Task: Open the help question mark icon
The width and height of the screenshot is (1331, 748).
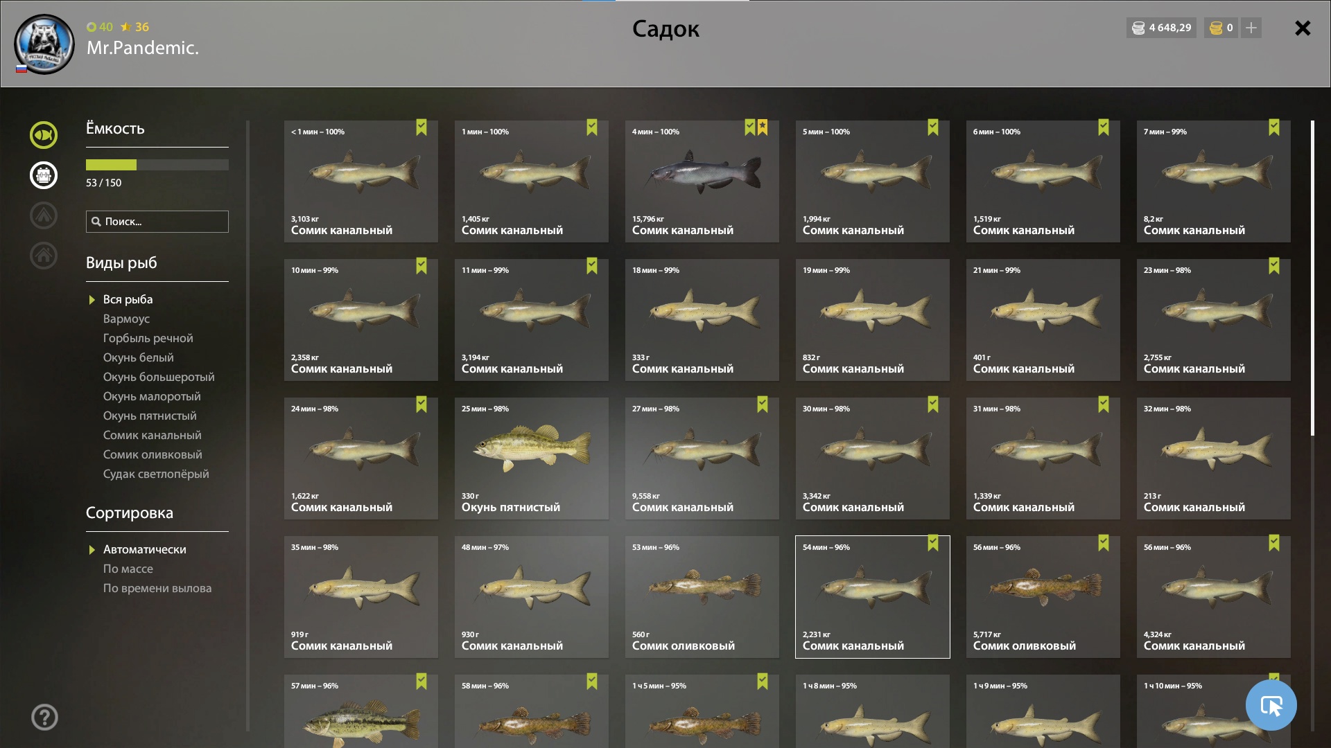Action: [x=44, y=717]
